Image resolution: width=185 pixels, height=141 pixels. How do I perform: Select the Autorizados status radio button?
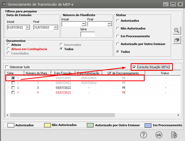tap(117, 21)
